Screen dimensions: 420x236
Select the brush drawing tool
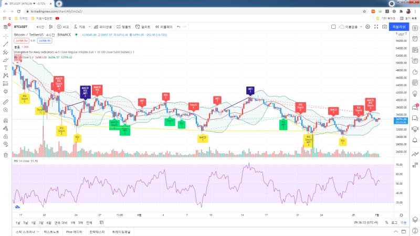(6, 60)
